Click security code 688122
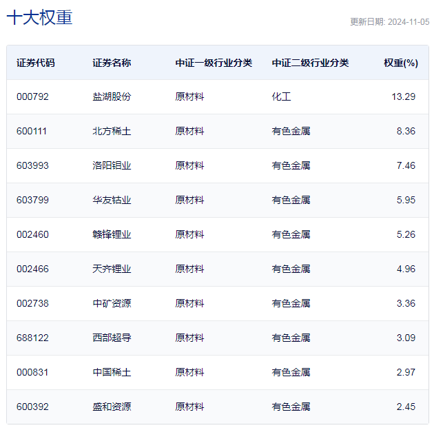The width and height of the screenshot is (434, 430). click(x=32, y=338)
